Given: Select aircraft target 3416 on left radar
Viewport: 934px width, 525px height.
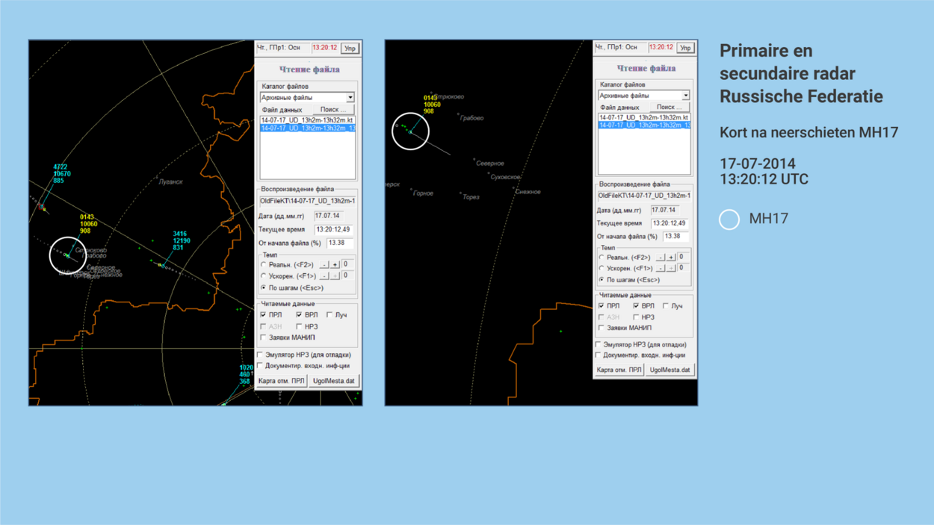Looking at the screenshot, I should tap(161, 265).
